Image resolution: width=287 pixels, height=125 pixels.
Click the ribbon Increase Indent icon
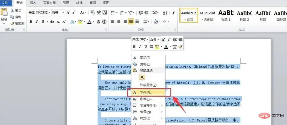click(x=146, y=13)
